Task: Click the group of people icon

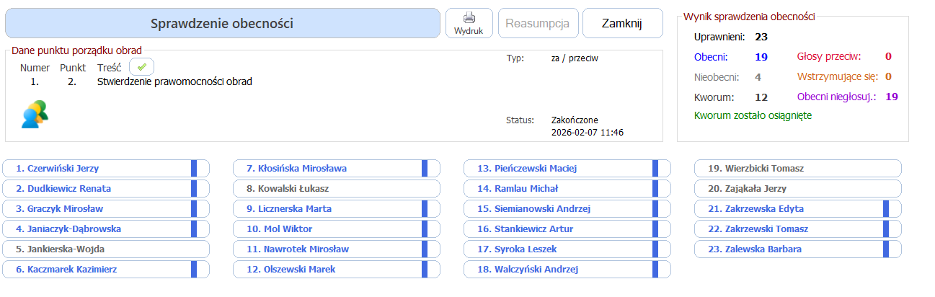Action: pos(35,115)
